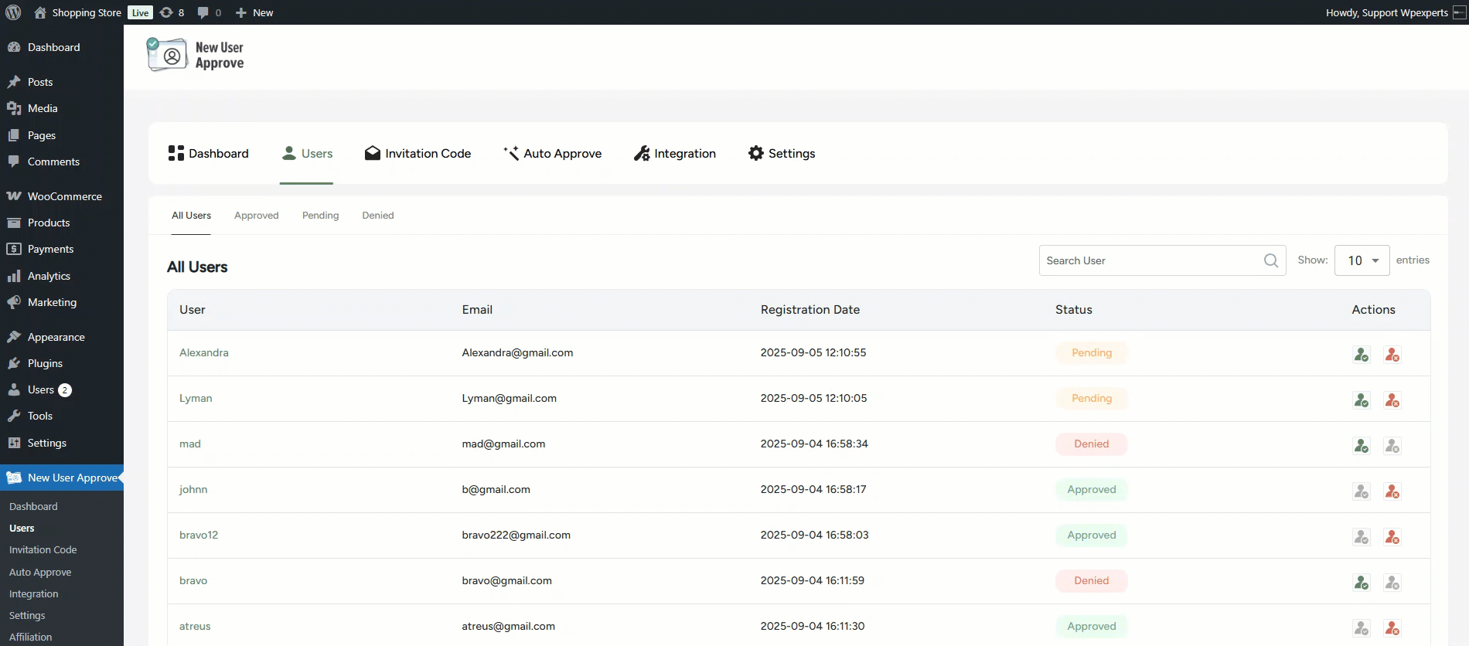1469x646 pixels.
Task: Approve user Alexandra with green icon
Action: tap(1362, 355)
